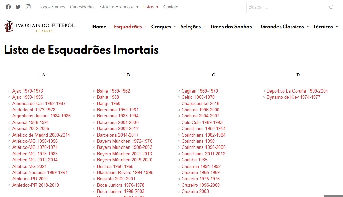Expand the Seleções submenu arrow
343x197 pixels.
204,27
